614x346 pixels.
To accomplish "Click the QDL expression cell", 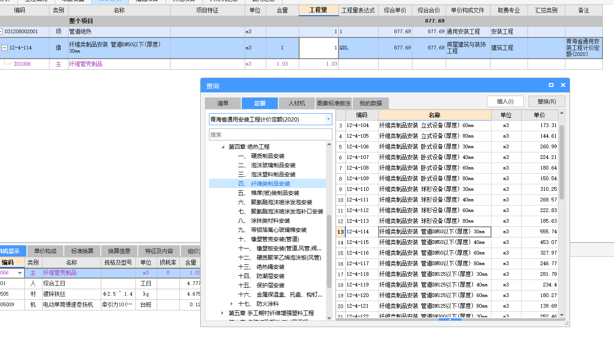I will (x=358, y=48).
